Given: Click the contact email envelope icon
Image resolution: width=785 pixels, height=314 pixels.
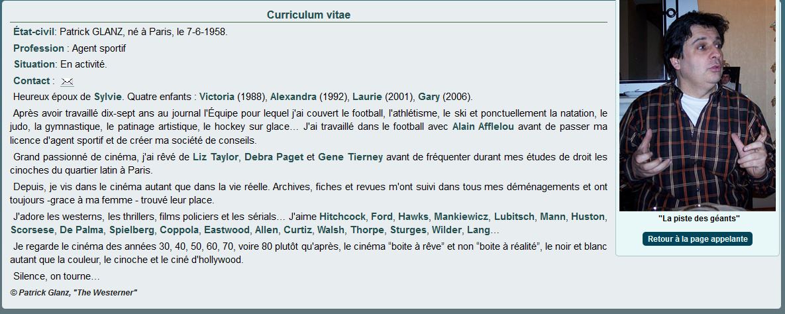Looking at the screenshot, I should point(67,81).
